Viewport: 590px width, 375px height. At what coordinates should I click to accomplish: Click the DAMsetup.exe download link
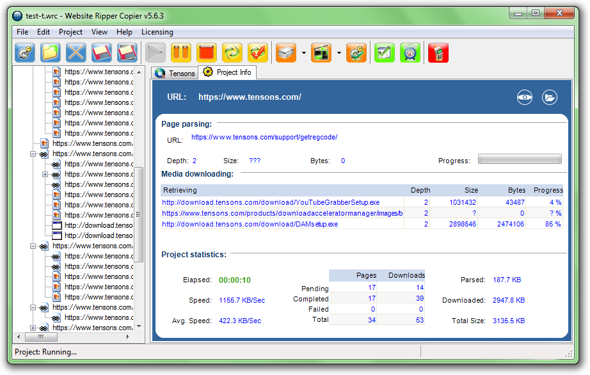click(250, 224)
